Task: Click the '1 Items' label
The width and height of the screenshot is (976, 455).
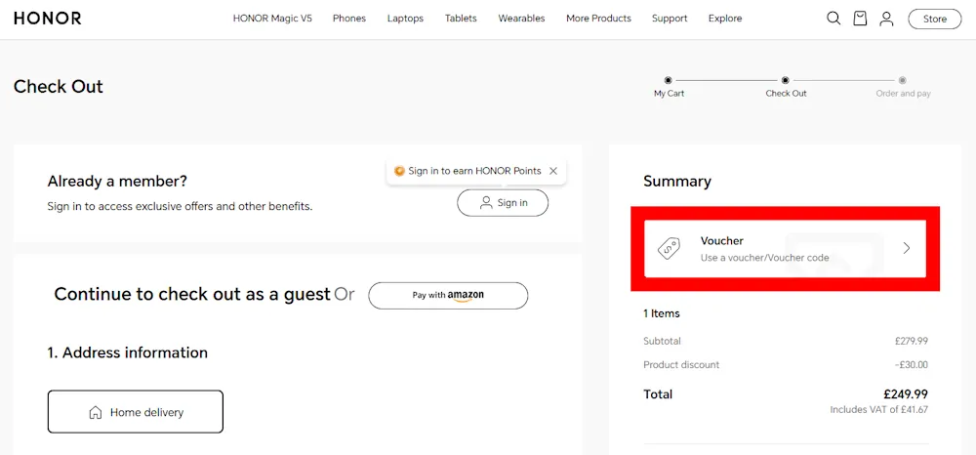Action: click(662, 313)
